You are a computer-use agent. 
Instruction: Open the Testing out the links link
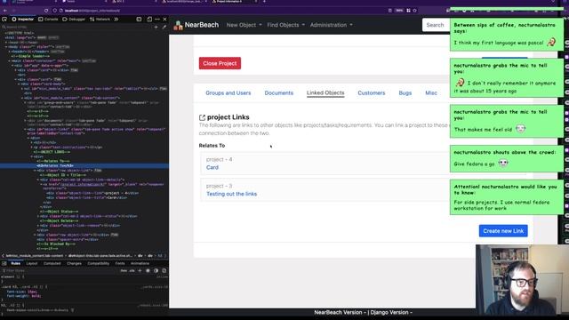click(231, 194)
